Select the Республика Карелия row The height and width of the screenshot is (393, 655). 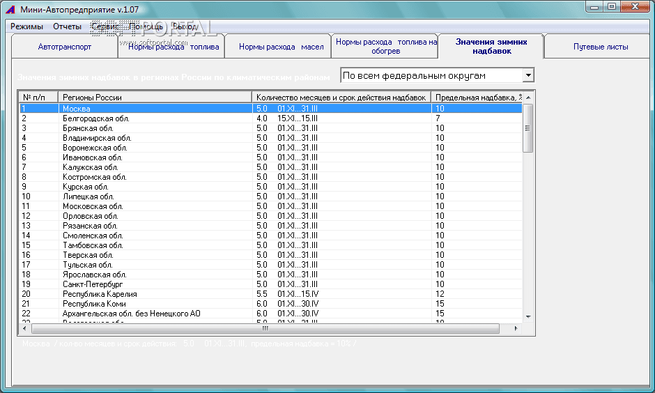(x=270, y=293)
